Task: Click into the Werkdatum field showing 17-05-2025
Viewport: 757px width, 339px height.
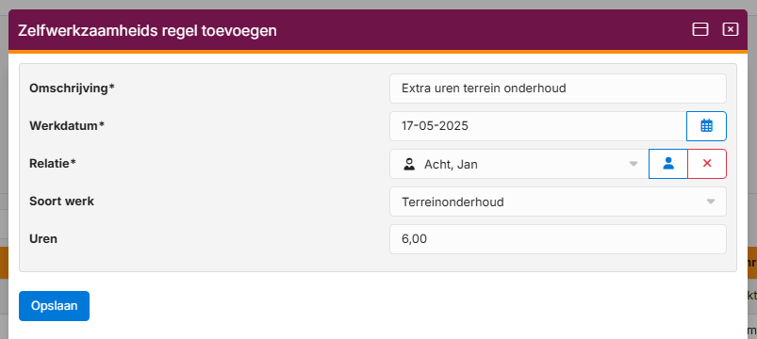Action: 537,126
